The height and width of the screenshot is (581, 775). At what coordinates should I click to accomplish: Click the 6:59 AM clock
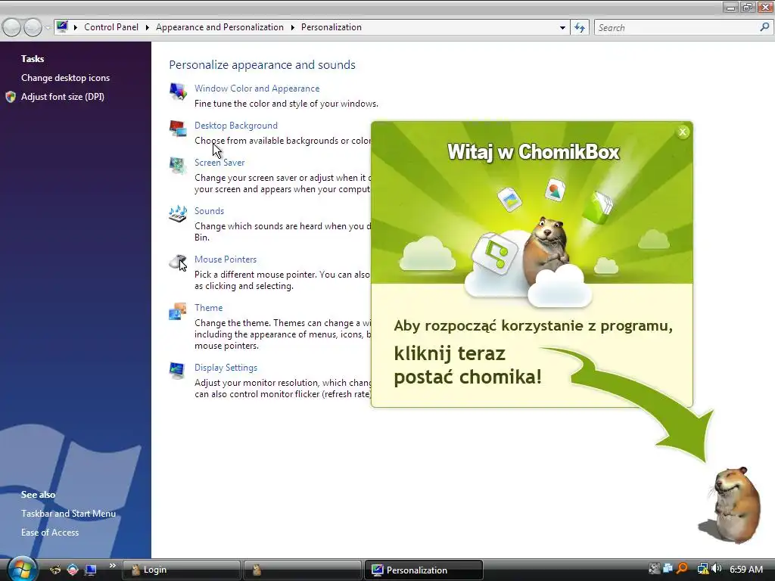coord(745,569)
